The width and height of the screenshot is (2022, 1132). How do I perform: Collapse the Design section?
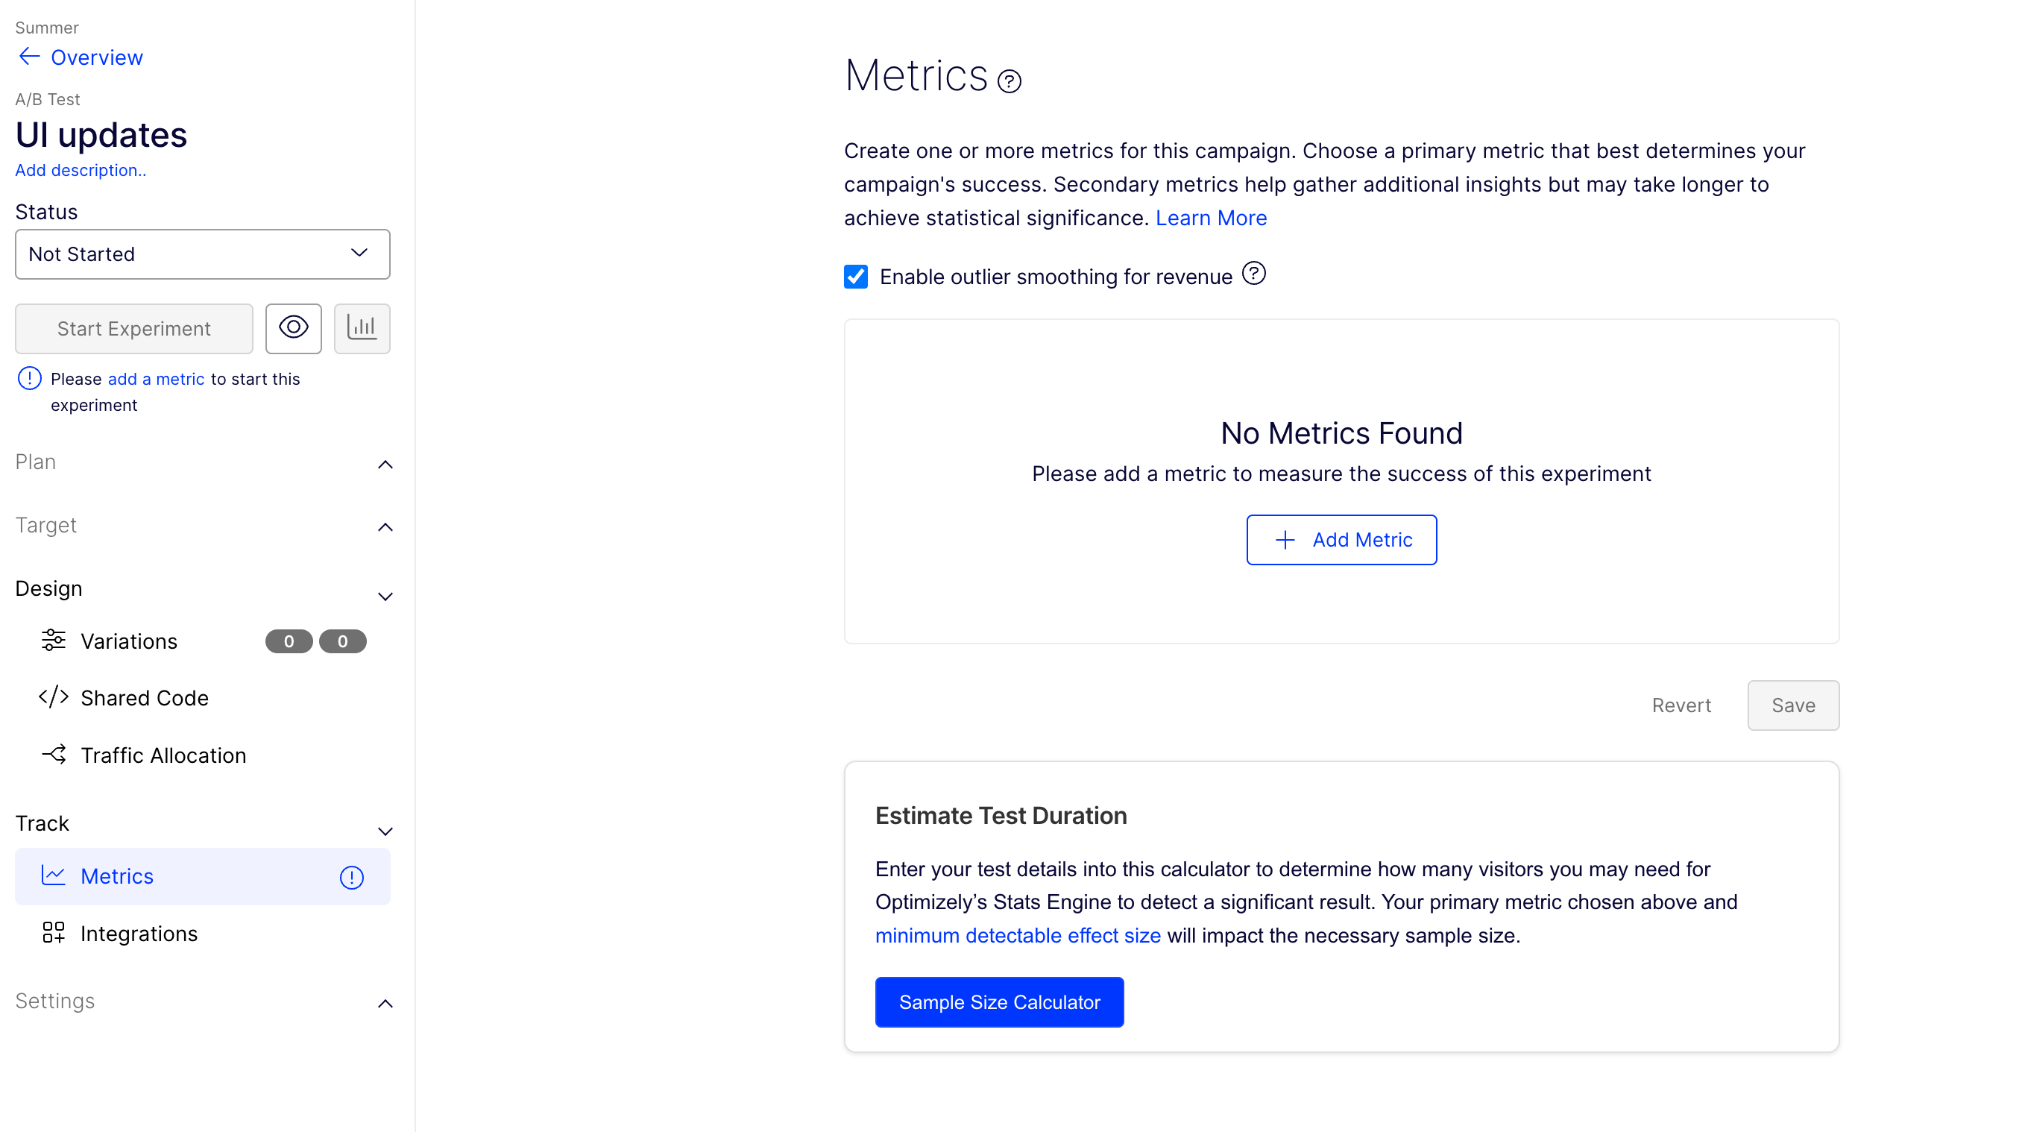click(385, 597)
